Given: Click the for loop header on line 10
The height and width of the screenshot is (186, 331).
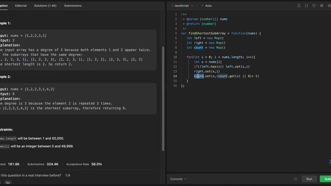Looking at the screenshot, I should pos(221,57).
